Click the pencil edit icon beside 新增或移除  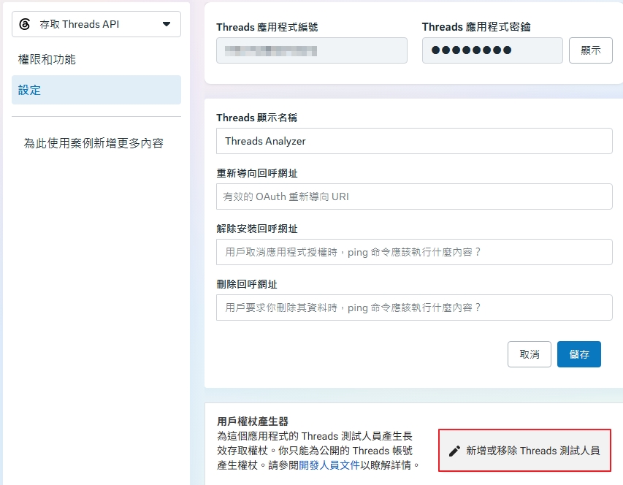(x=454, y=451)
